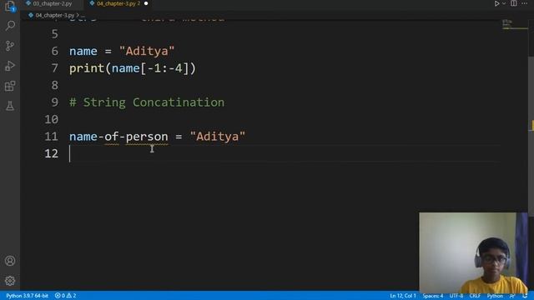Screen dimensions: 534x300
Task: Open the Source Control view
Action: 10,46
